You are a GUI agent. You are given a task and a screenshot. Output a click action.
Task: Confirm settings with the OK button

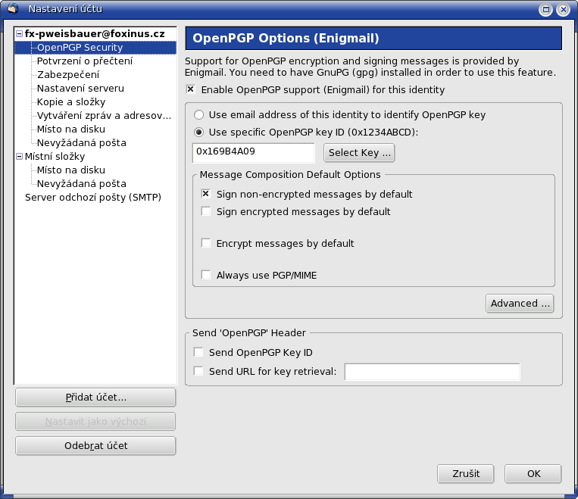(533, 473)
